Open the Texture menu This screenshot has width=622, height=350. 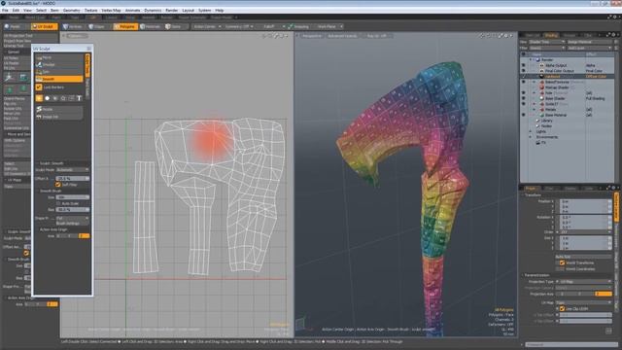pyautogui.click(x=90, y=11)
